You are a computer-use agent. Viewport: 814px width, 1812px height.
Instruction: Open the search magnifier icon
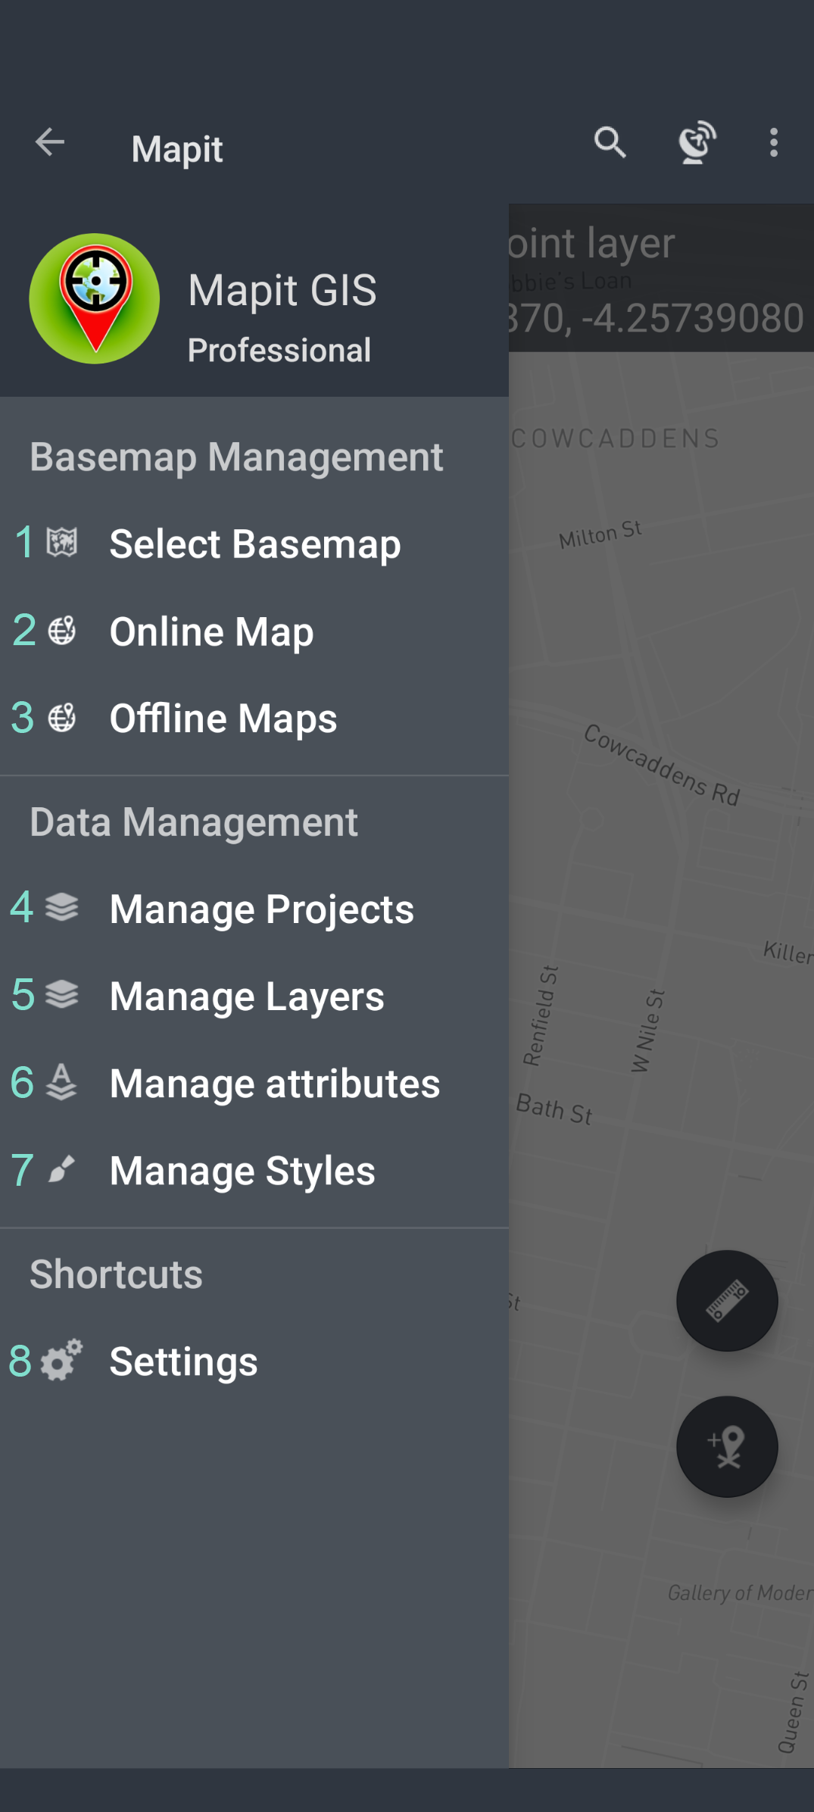pyautogui.click(x=610, y=142)
